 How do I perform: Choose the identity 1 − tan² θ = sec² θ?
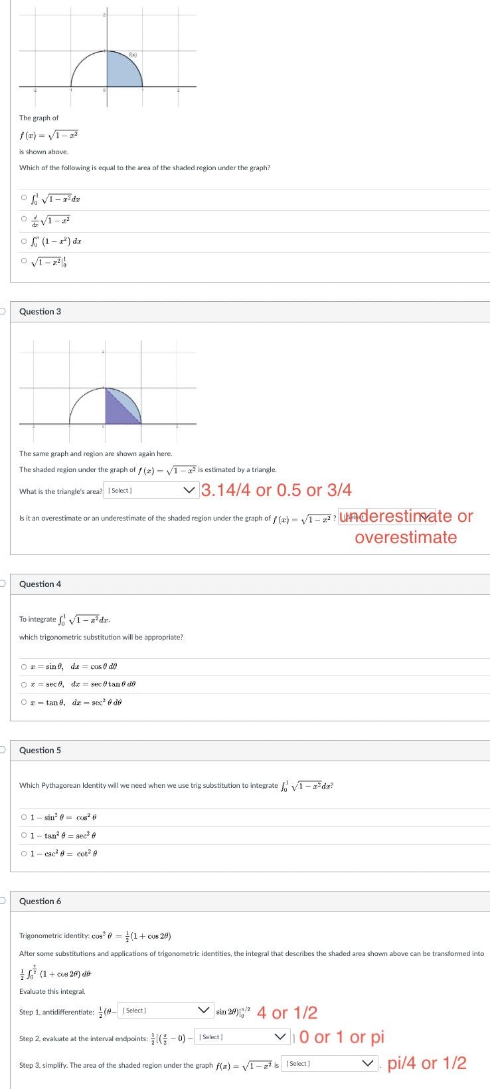click(x=24, y=835)
